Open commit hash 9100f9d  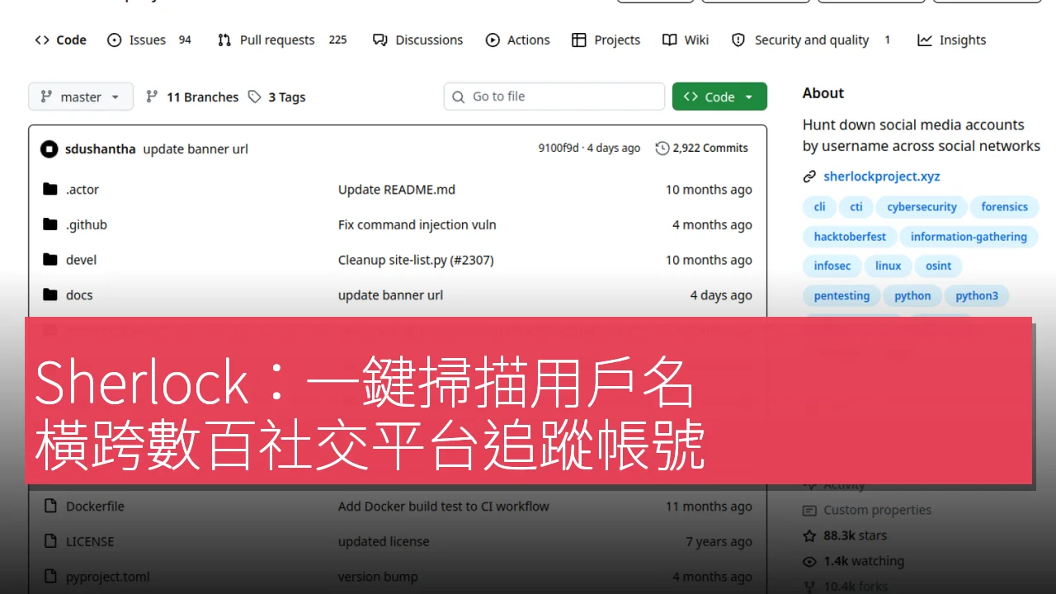[x=559, y=148]
